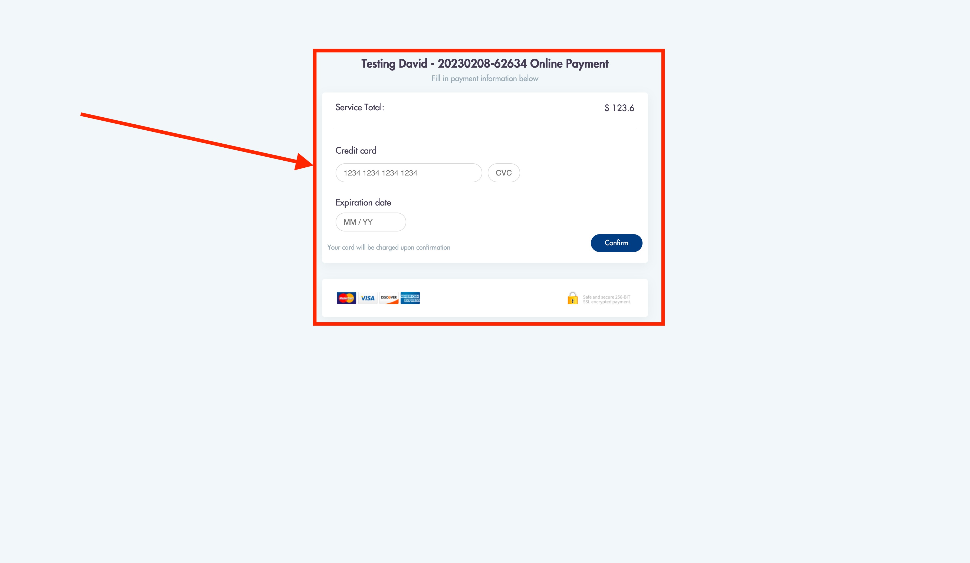
Task: Click 'Fill in payment information below' text
Action: click(x=485, y=78)
